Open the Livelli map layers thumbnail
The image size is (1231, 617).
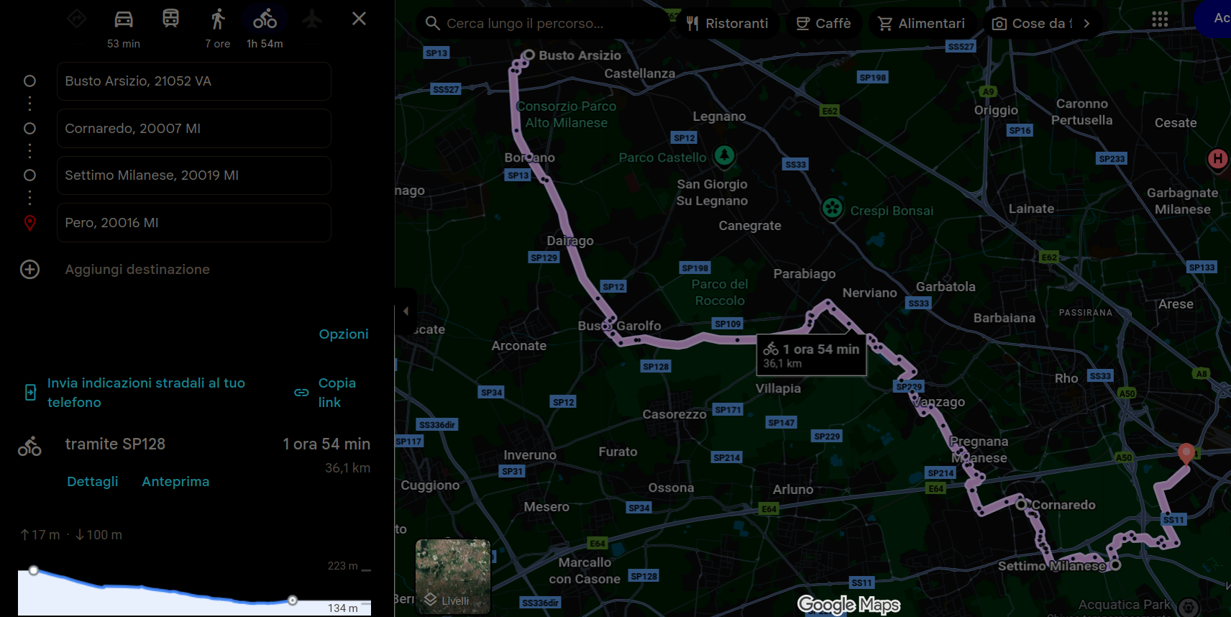click(x=453, y=577)
